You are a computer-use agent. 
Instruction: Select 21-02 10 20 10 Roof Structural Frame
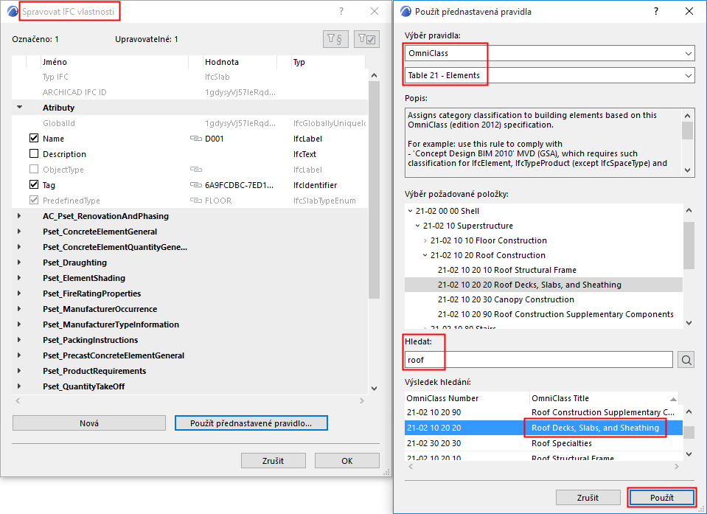[506, 270]
